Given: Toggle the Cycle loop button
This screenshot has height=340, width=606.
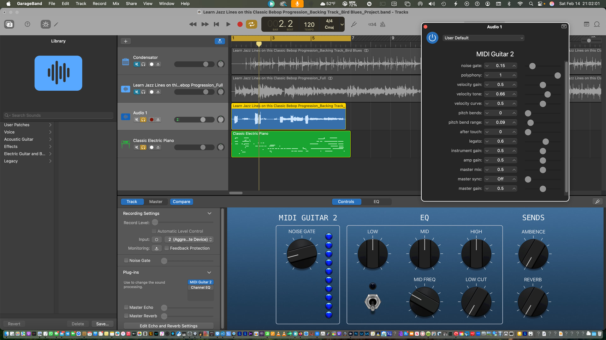Looking at the screenshot, I should (252, 24).
